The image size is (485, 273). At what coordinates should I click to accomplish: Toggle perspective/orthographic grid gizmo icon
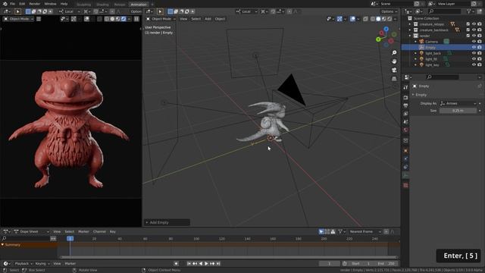pos(394,79)
